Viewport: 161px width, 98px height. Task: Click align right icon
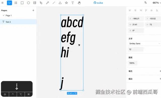(141, 10)
